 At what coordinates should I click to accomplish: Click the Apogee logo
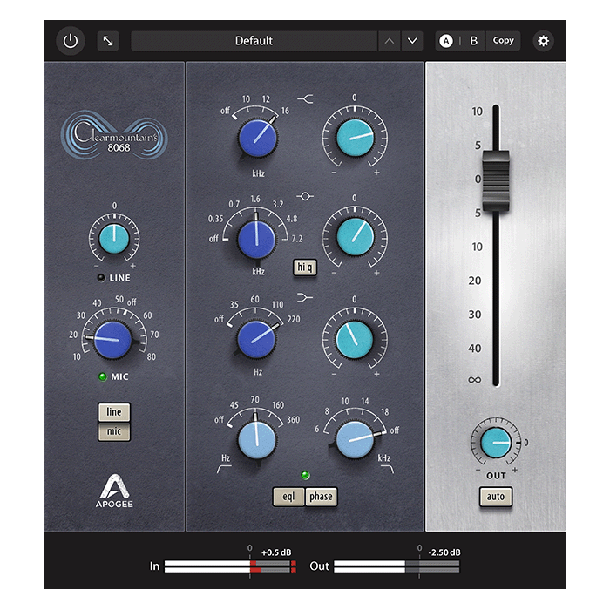[x=114, y=491]
